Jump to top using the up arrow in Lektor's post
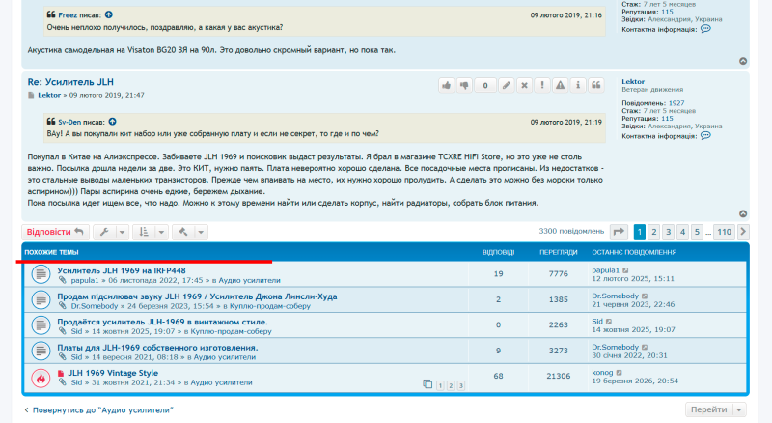This screenshot has width=772, height=423. pyautogui.click(x=743, y=214)
